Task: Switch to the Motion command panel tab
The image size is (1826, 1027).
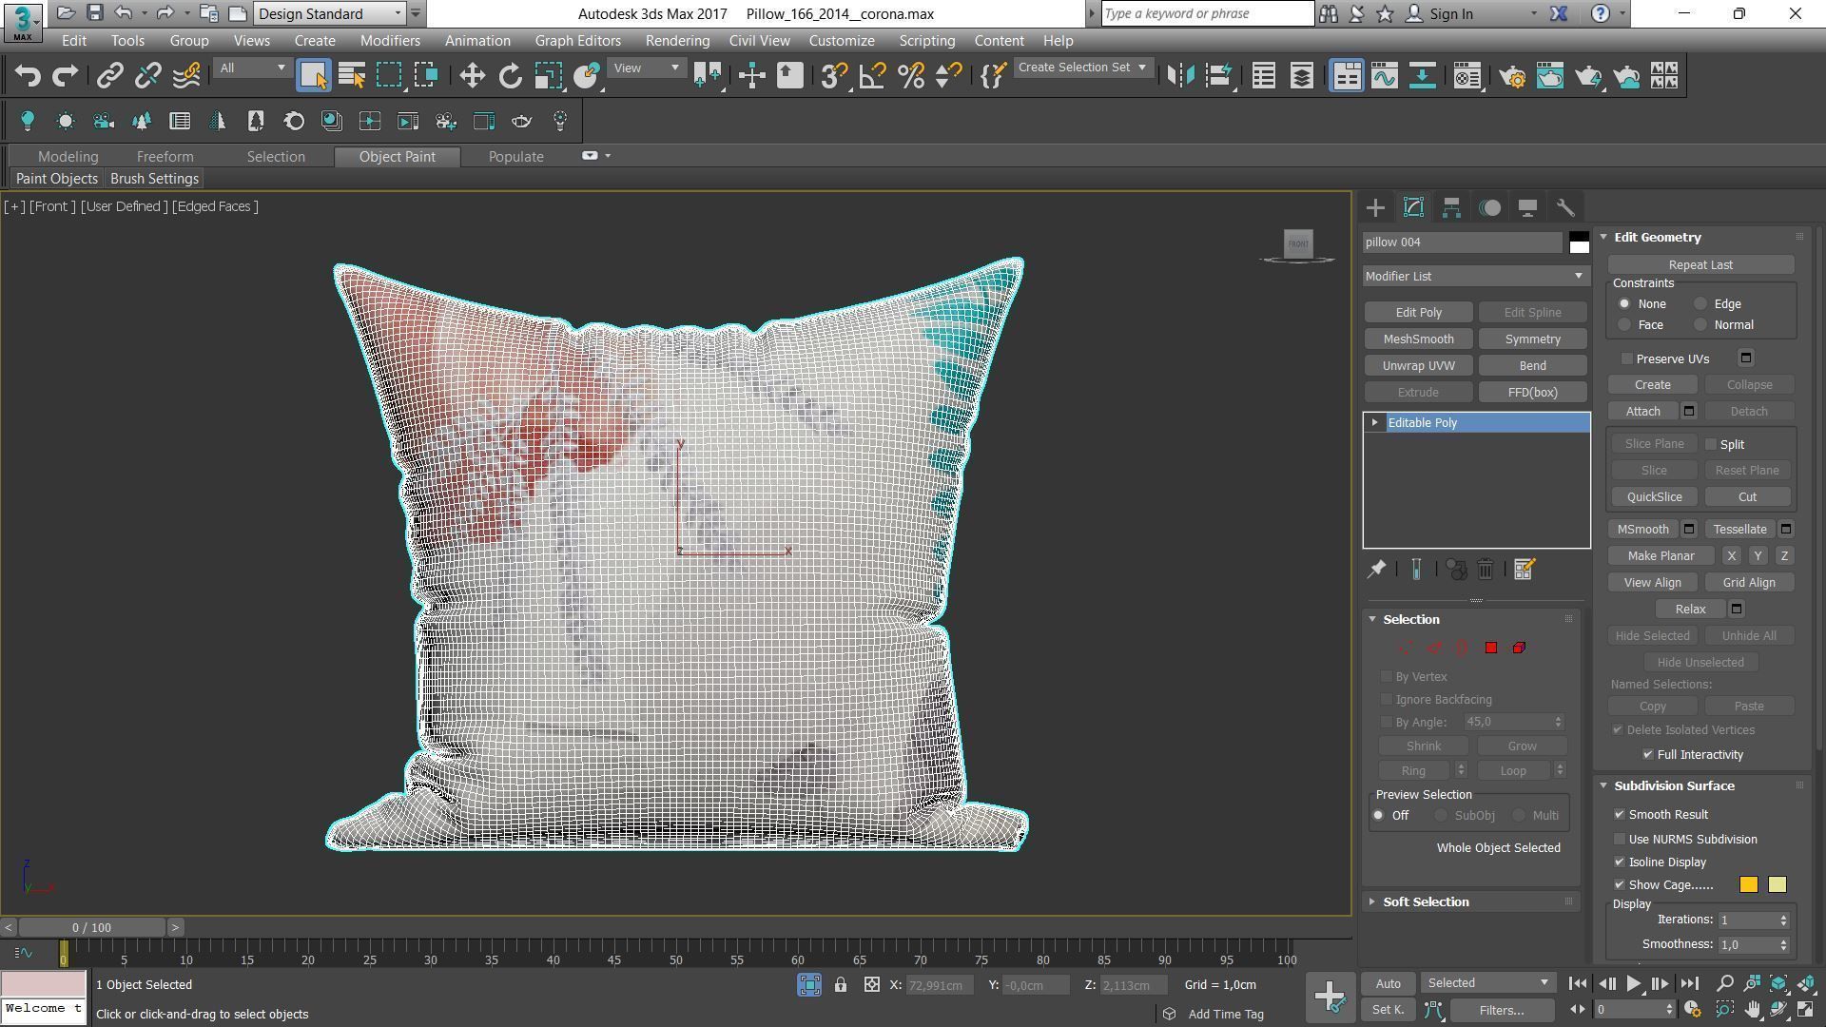Action: coord(1489,207)
